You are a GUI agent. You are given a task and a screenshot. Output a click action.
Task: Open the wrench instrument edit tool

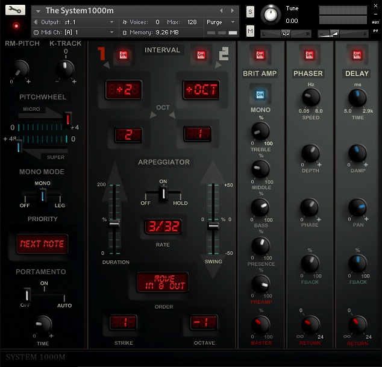[15, 10]
